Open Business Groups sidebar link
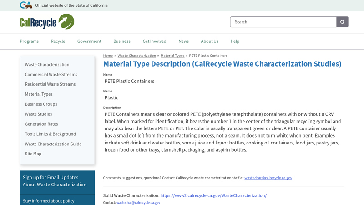The image size is (364, 205). click(x=41, y=104)
